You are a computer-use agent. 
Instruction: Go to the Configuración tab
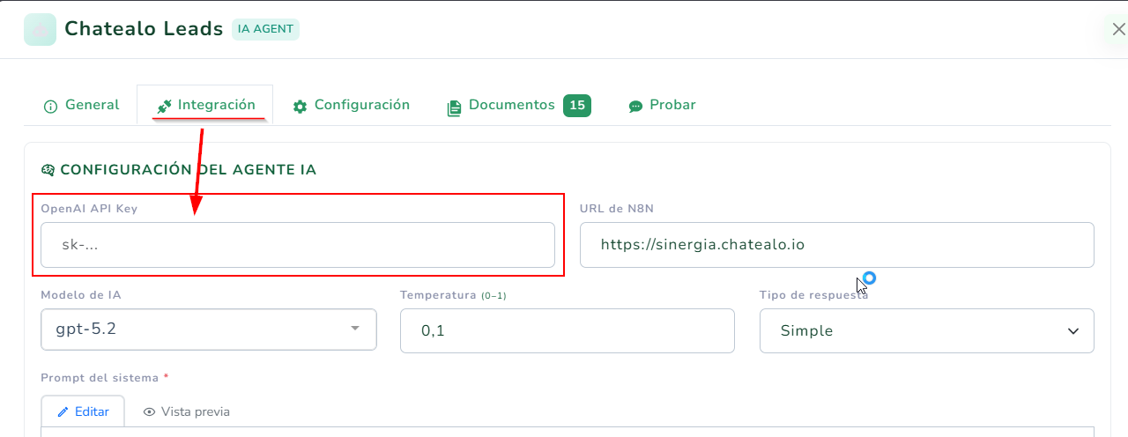(x=352, y=105)
